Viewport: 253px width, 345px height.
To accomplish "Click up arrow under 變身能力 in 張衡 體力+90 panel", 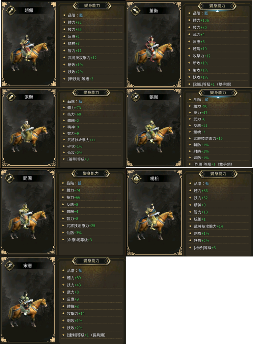I will pos(218,98).
